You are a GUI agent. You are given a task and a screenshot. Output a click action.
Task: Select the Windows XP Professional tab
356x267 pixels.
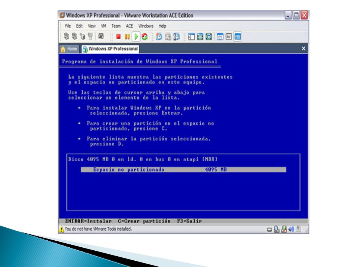tap(111, 49)
